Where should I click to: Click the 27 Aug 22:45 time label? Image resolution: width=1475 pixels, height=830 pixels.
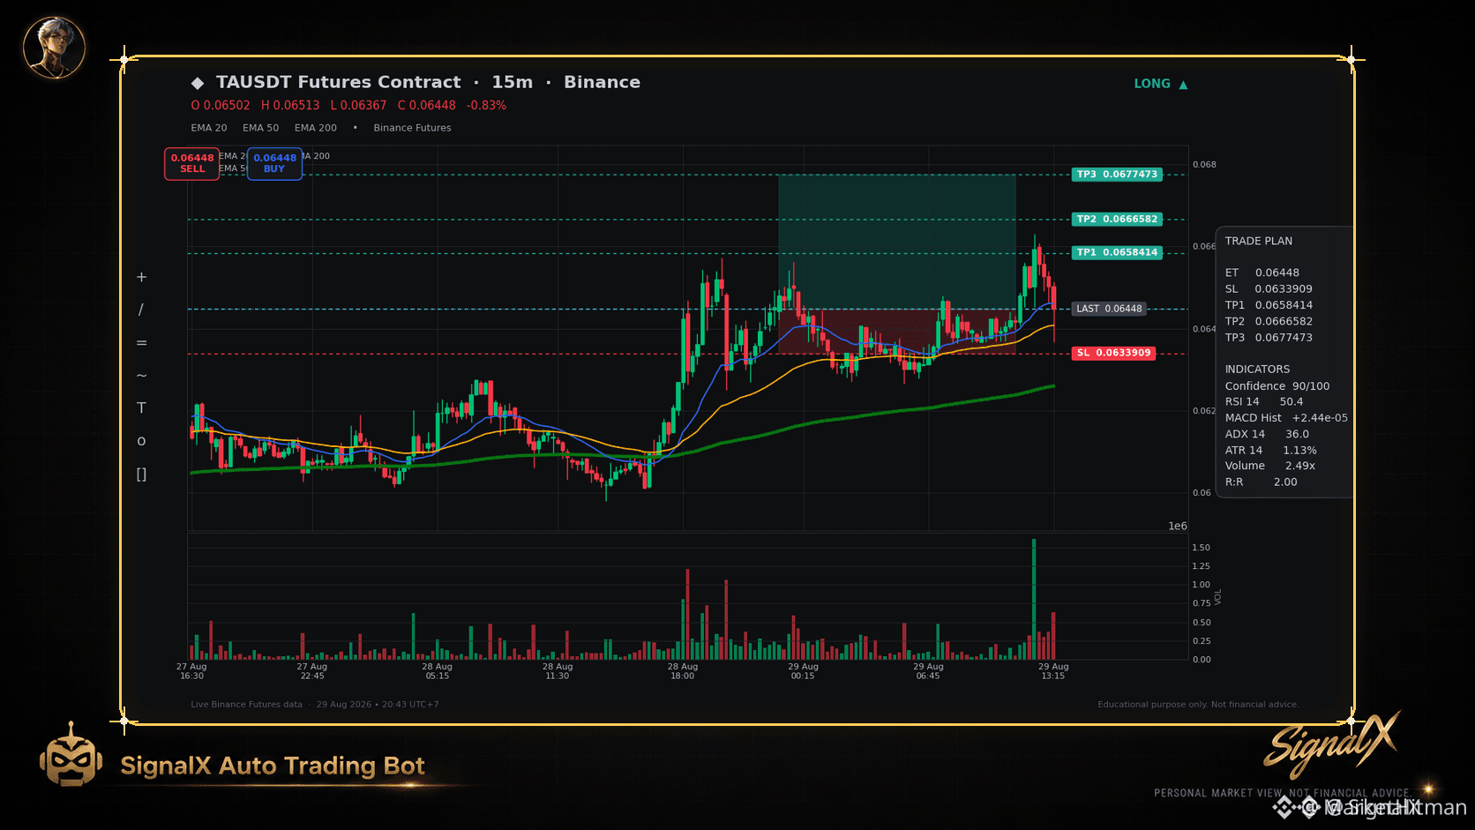click(312, 671)
